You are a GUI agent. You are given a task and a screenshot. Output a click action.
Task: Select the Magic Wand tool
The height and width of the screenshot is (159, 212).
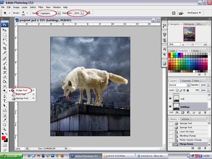(4, 44)
